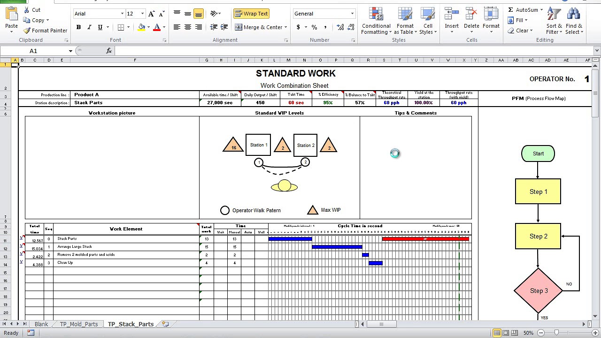Click the Zoom Out minus button
Screen dimensions: 601x338
(x=541, y=333)
